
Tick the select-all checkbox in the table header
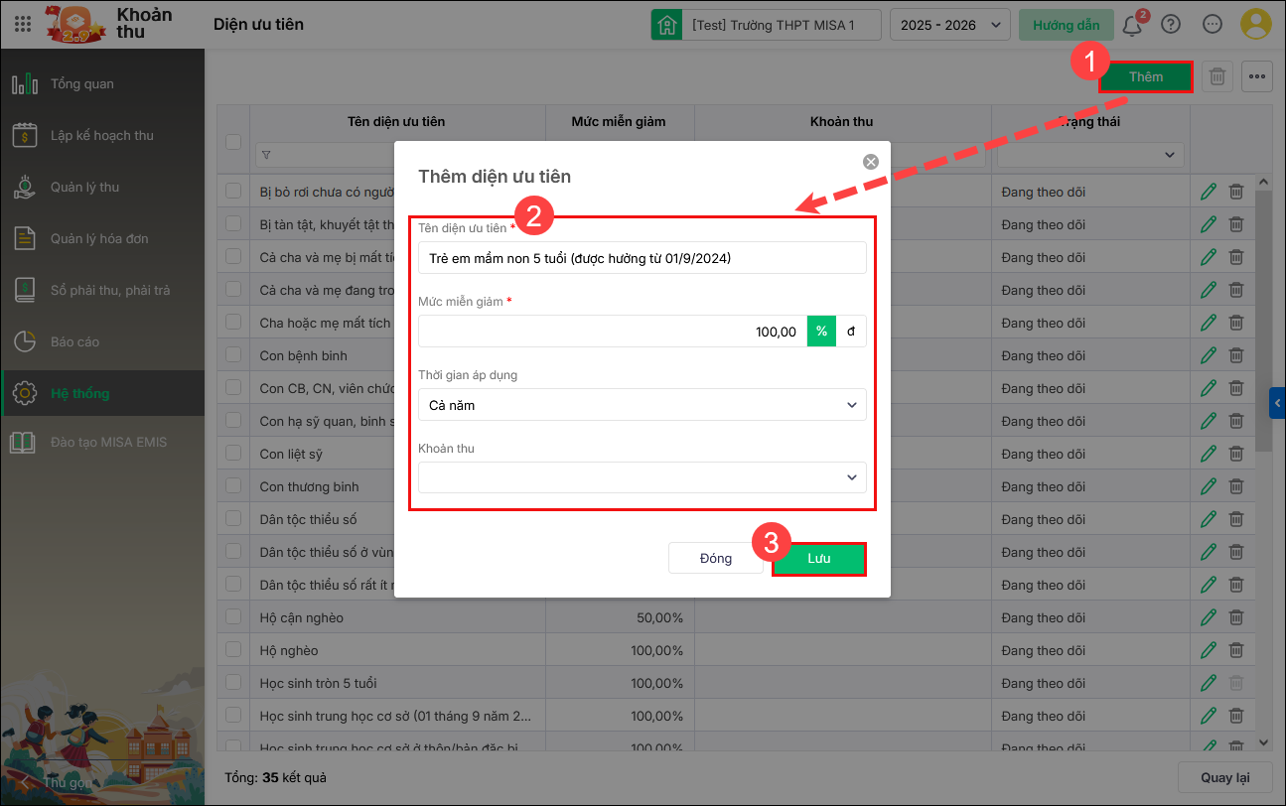233,142
